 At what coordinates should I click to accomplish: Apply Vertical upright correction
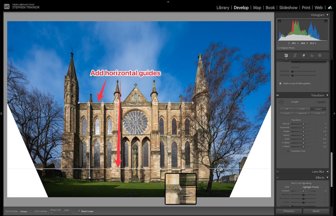[302, 114]
